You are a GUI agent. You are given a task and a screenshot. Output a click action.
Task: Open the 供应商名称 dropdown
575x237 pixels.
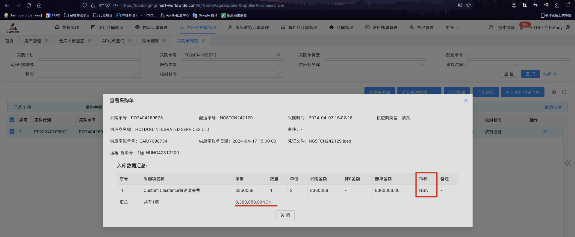[x=375, y=64]
